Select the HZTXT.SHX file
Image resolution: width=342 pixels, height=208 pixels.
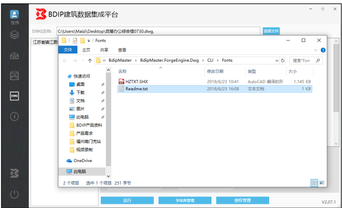[x=215, y=82]
